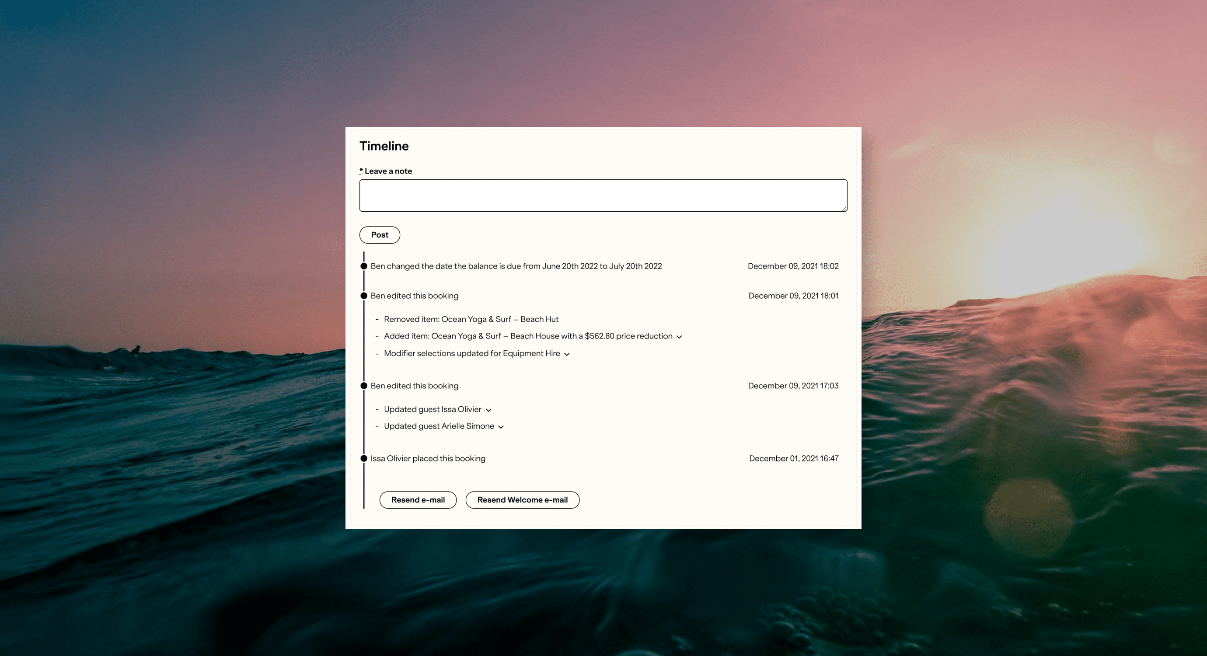Screen dimensions: 1207x656
Task: Click the Post button
Action: pos(380,235)
